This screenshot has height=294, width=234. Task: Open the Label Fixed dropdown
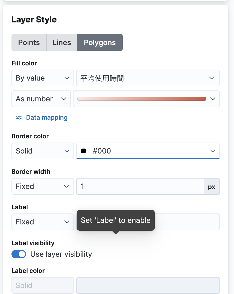point(43,222)
